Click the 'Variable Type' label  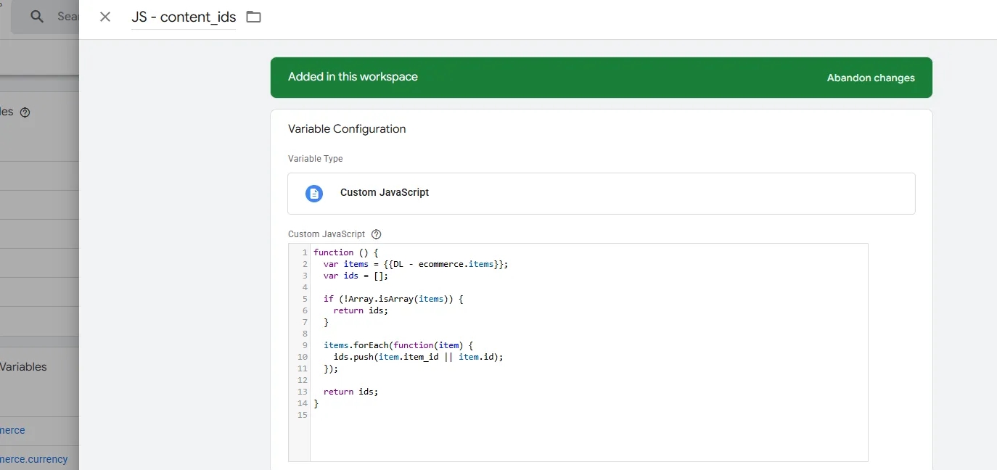(315, 159)
